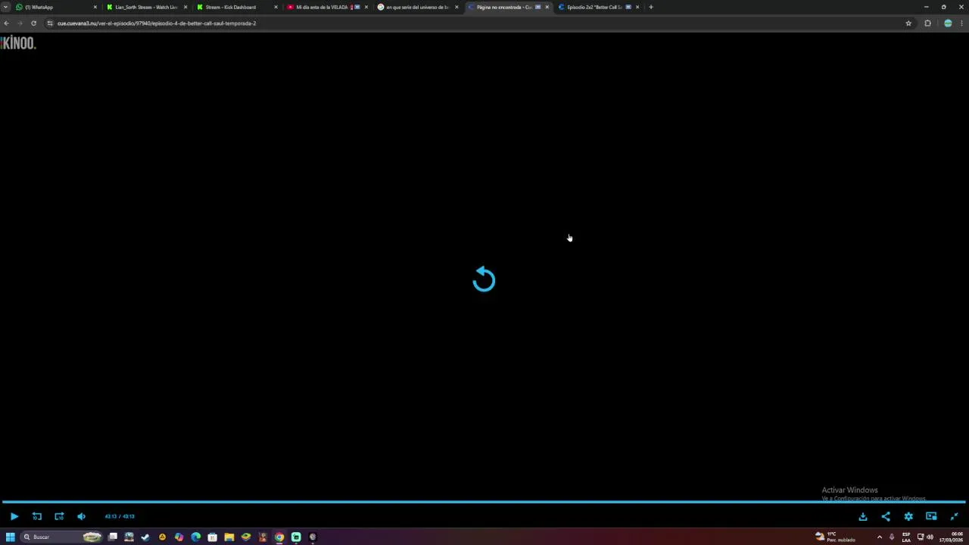Viewport: 969px width, 545px height.
Task: Click the KINOO logo
Action: point(18,43)
